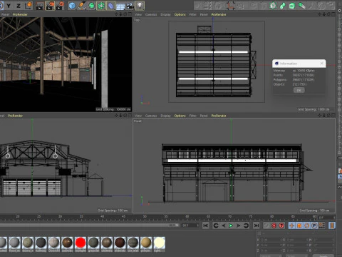
Task: Open Options menu in Top viewport
Action: tap(180, 14)
